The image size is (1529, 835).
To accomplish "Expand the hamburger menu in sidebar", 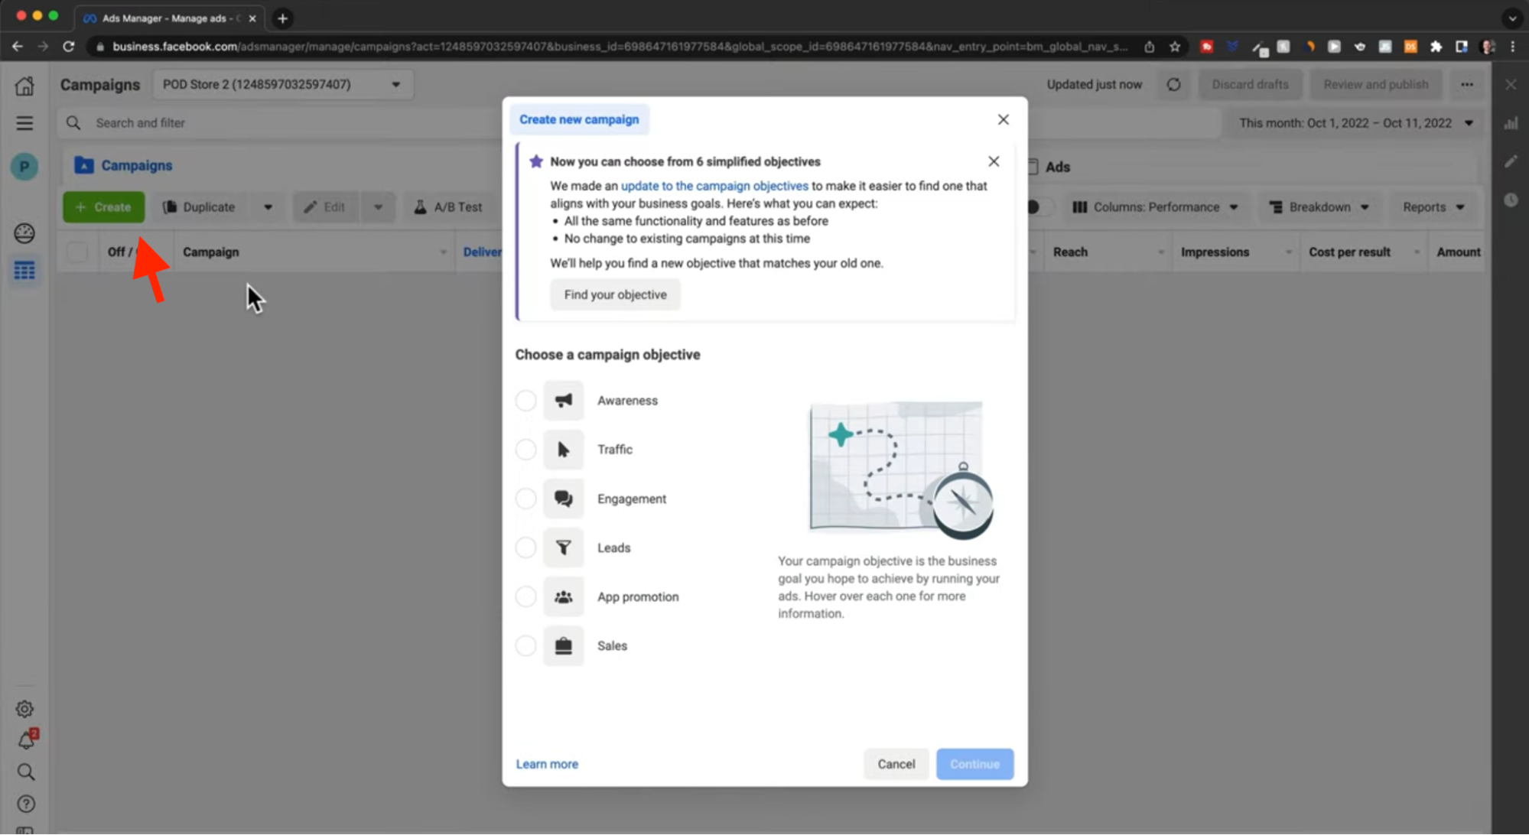I will (24, 123).
